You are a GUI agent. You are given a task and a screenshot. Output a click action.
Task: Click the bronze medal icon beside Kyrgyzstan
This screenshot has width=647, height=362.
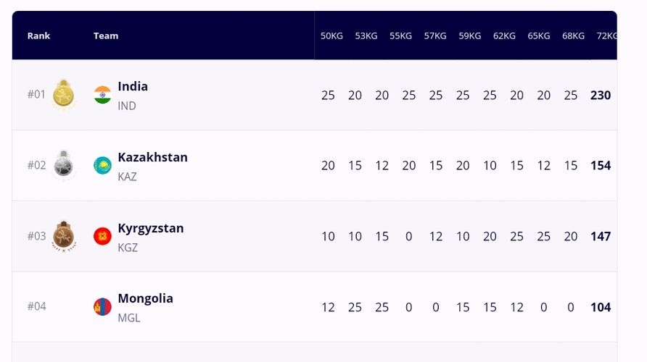point(64,237)
